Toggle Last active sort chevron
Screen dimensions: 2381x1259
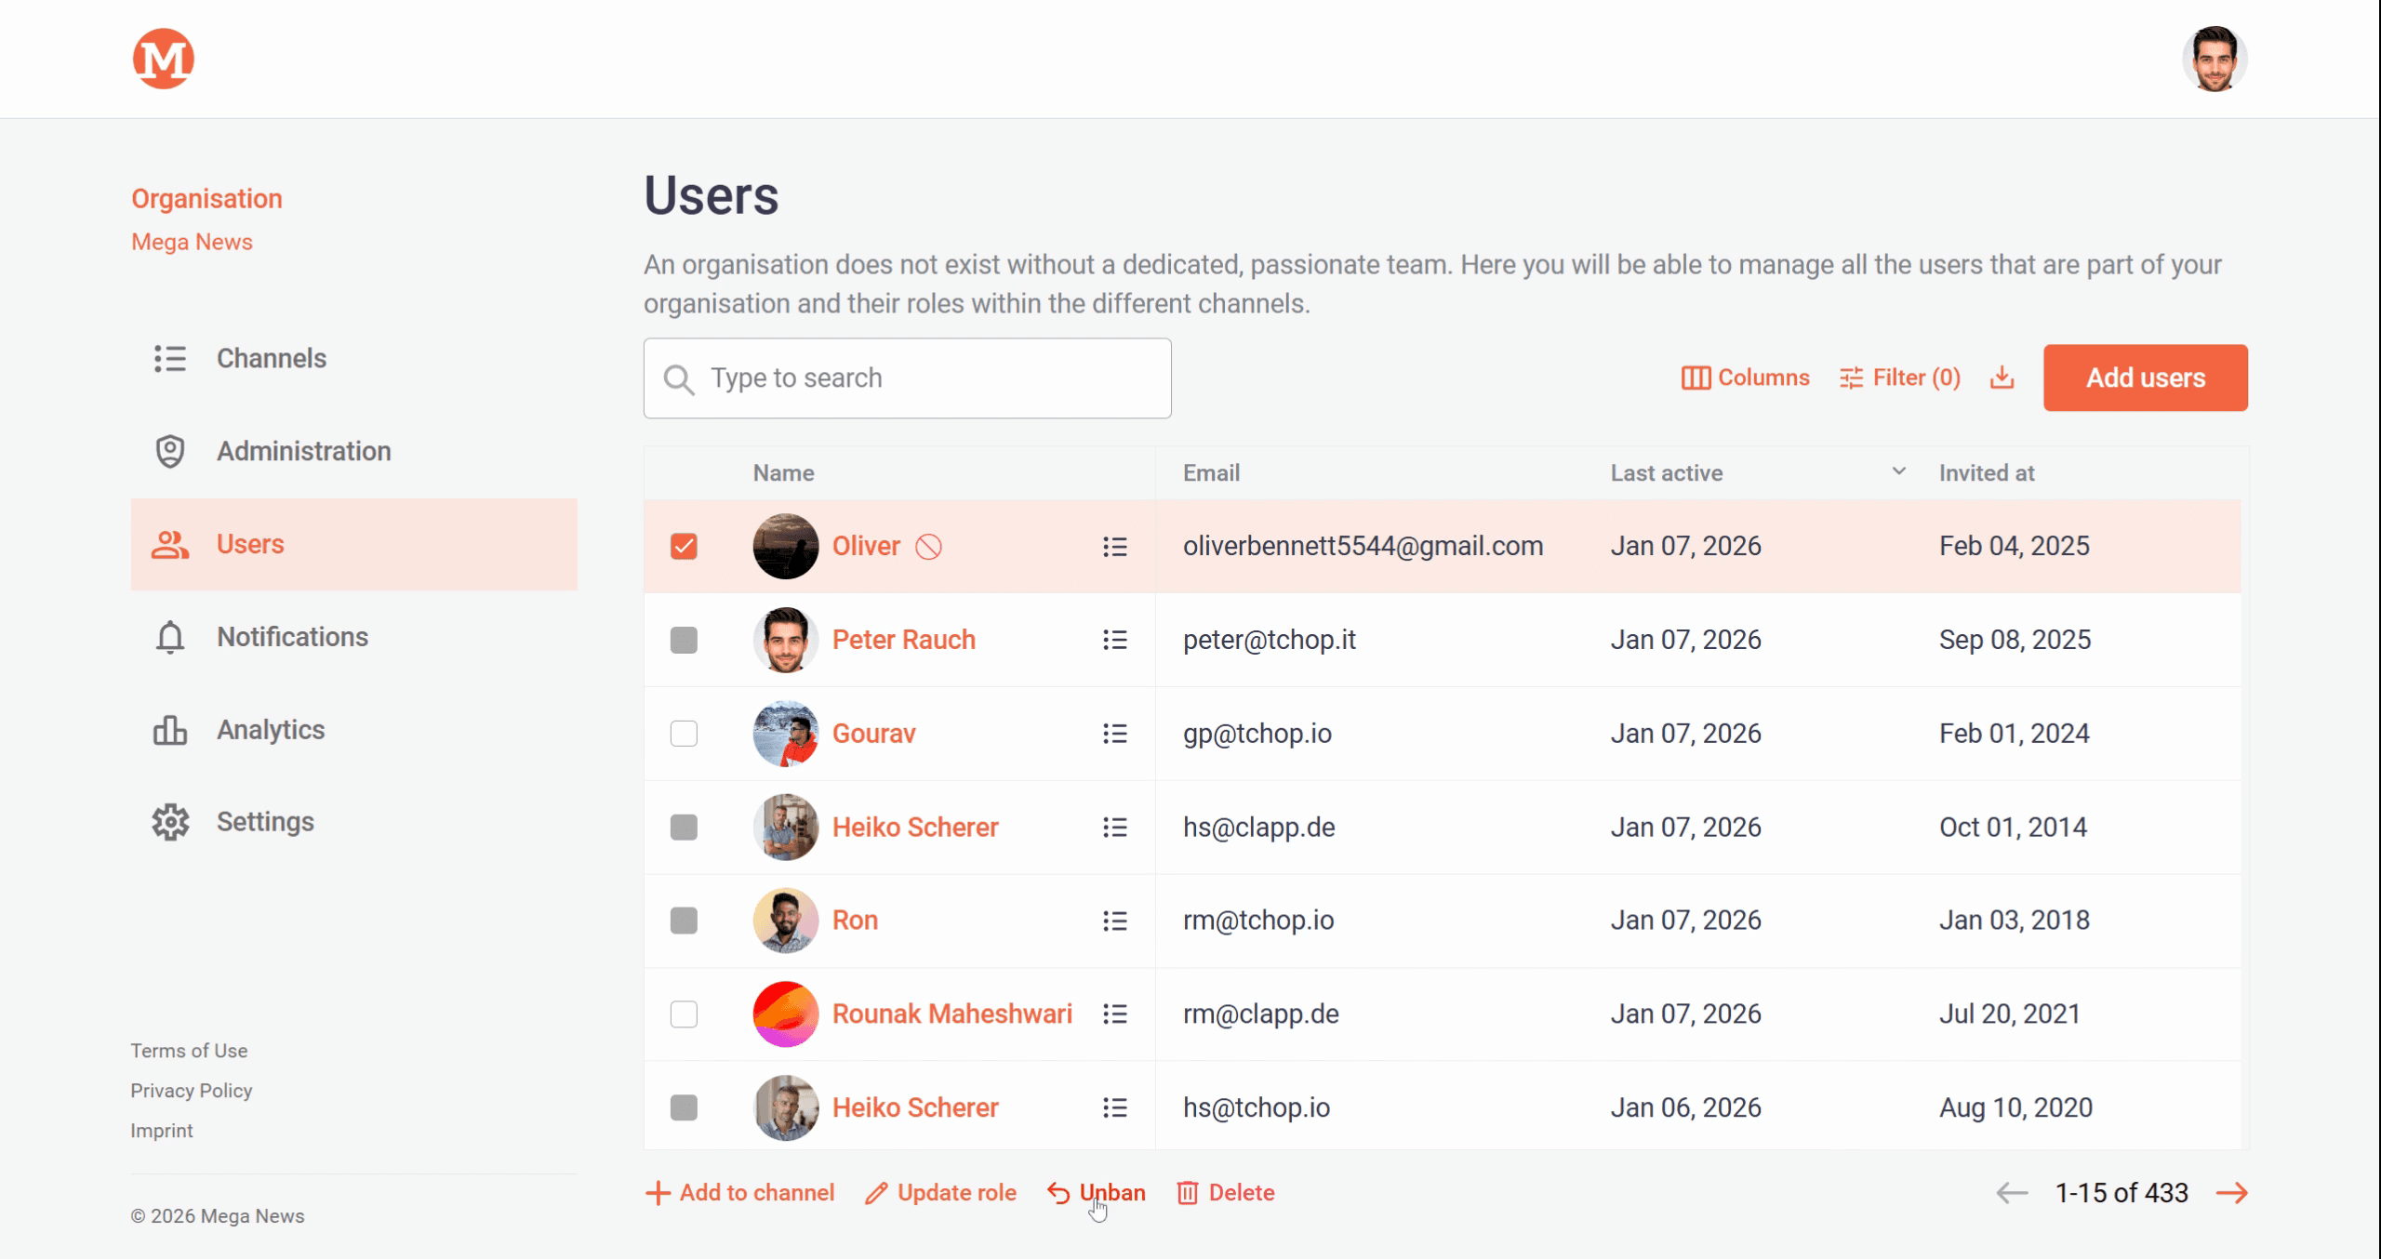[1898, 471]
